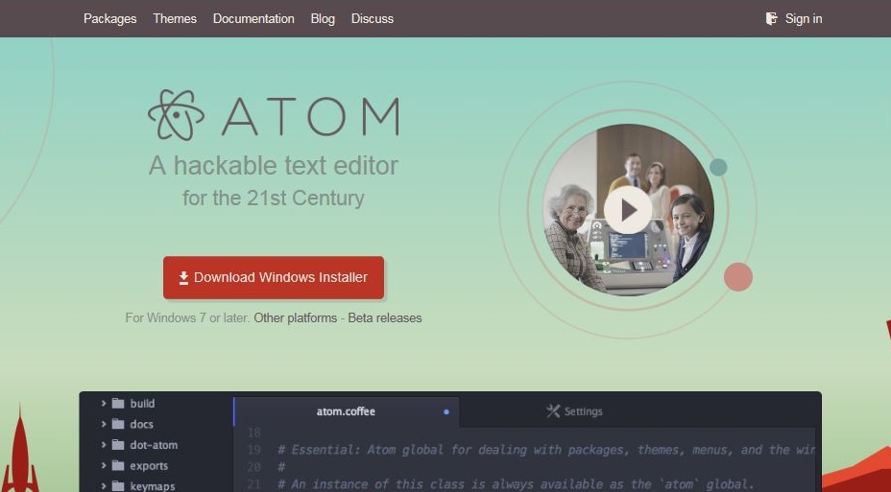Open the Discuss forum link
The image size is (891, 492).
373,19
